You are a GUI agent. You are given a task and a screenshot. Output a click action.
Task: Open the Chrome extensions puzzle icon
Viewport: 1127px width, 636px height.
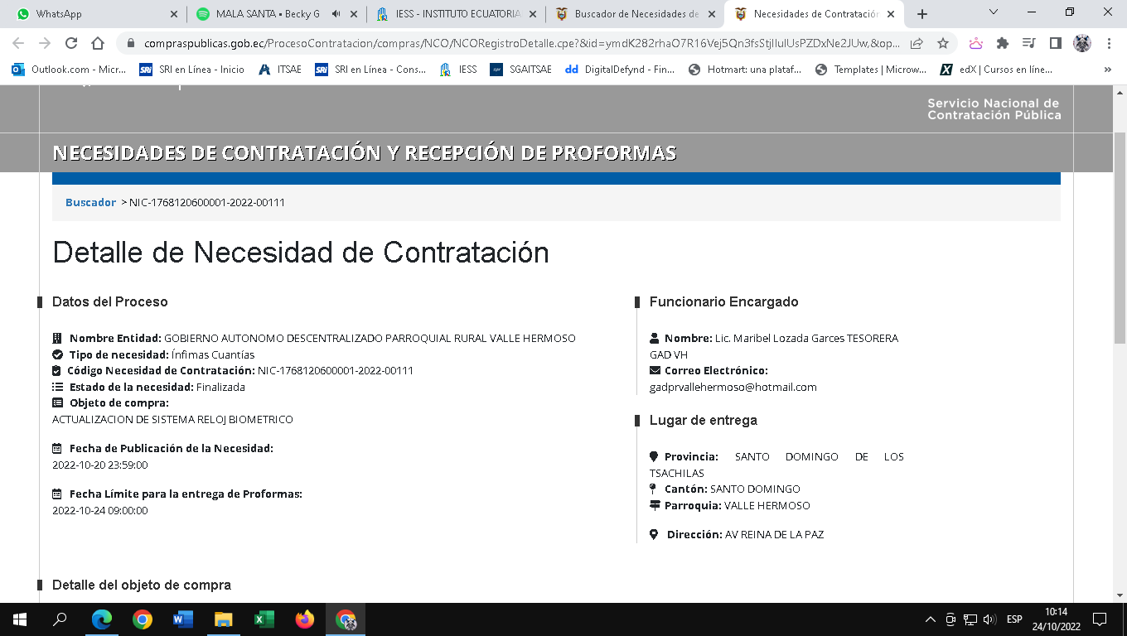(x=1002, y=43)
